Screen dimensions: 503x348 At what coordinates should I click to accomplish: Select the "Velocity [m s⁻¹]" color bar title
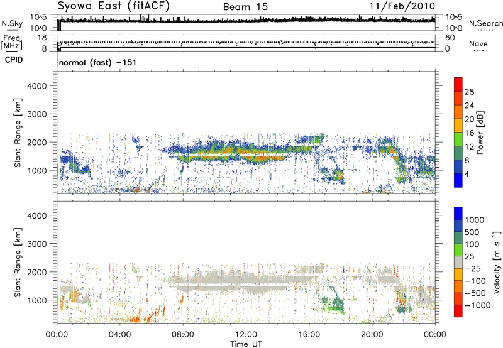(x=497, y=262)
